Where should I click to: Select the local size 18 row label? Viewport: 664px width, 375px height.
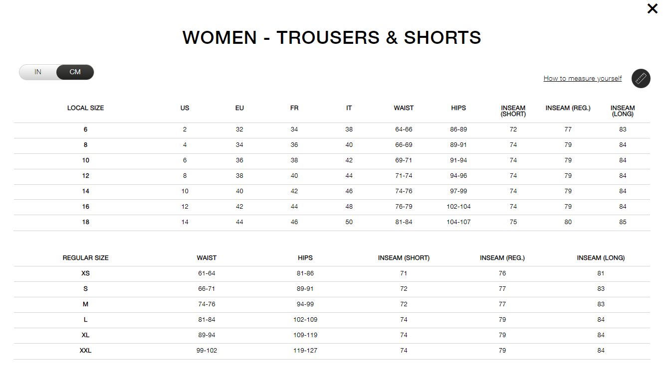pyautogui.click(x=86, y=222)
